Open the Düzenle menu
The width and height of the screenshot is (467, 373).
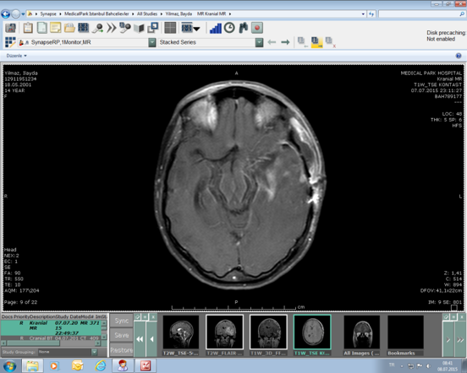click(x=16, y=56)
